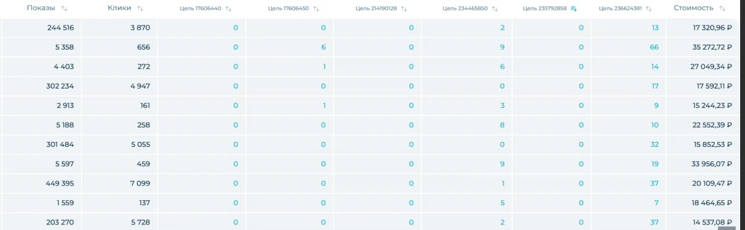Click the Цель 234465850 header label
The width and height of the screenshot is (745, 230).
click(466, 9)
